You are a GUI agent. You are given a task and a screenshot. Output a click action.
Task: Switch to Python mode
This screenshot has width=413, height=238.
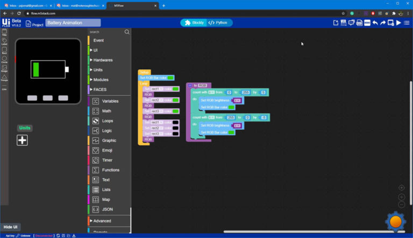click(x=219, y=23)
